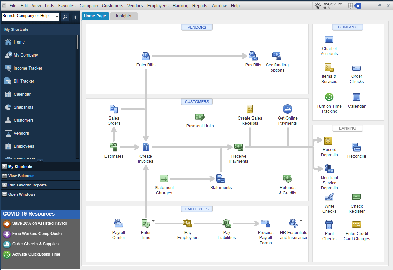
Task: Switch to the Insights tab
Action: [123, 16]
